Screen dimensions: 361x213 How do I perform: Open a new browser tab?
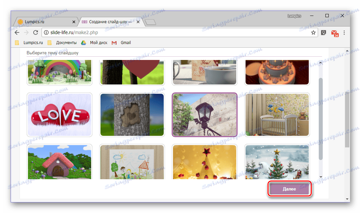coord(150,22)
